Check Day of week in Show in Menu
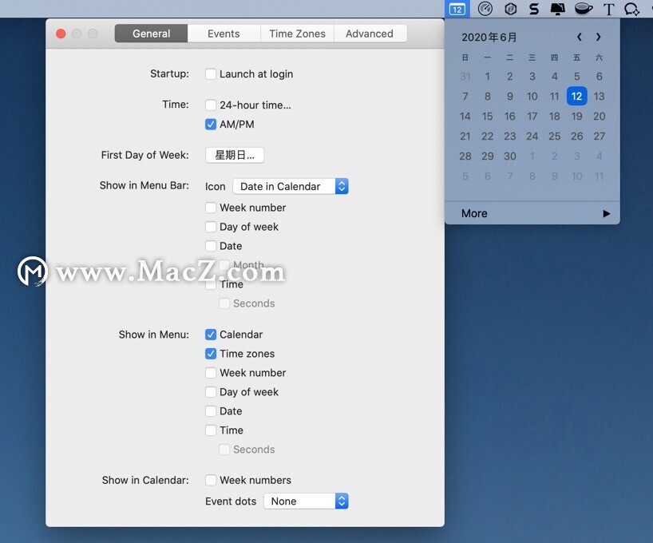This screenshot has width=653, height=543. [211, 392]
